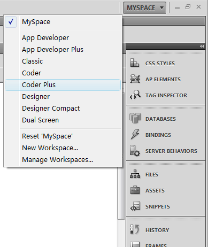Open the AP Elements panel icon
Screen dimensions: 208x247
pos(135,79)
